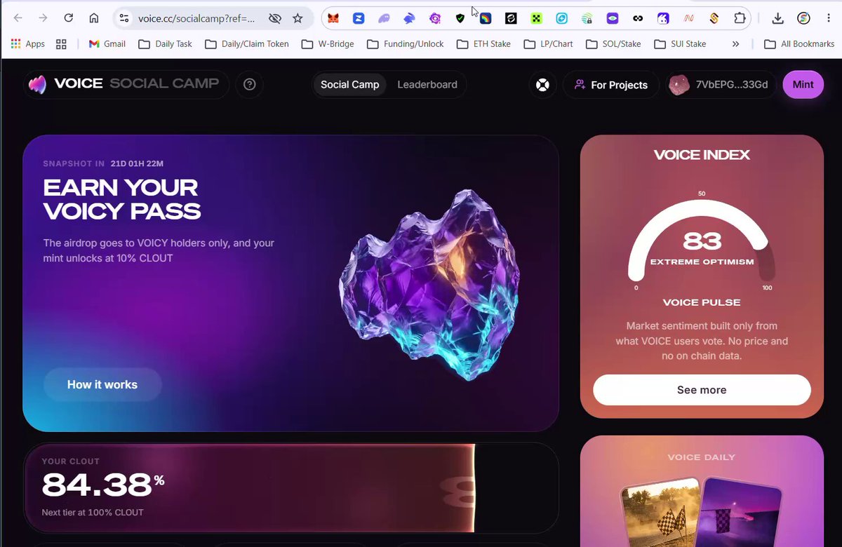Select the Social Camp tab
The width and height of the screenshot is (842, 547).
[349, 85]
